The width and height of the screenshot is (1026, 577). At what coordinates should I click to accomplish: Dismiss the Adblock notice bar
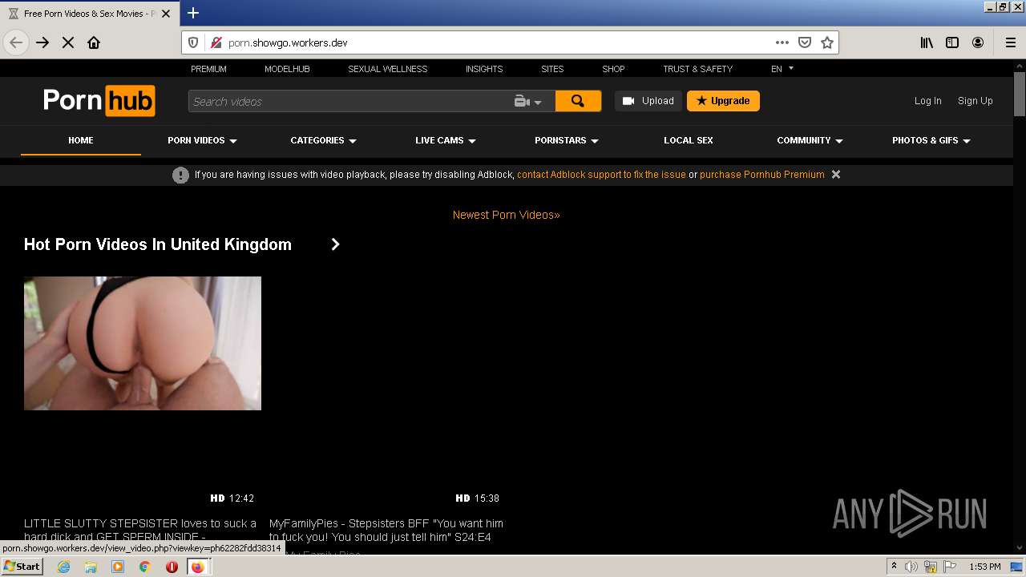point(836,174)
